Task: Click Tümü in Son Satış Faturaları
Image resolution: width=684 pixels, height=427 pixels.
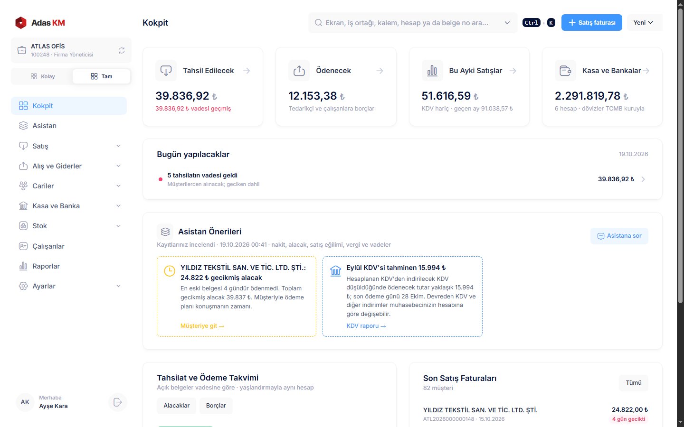Action: tap(634, 383)
